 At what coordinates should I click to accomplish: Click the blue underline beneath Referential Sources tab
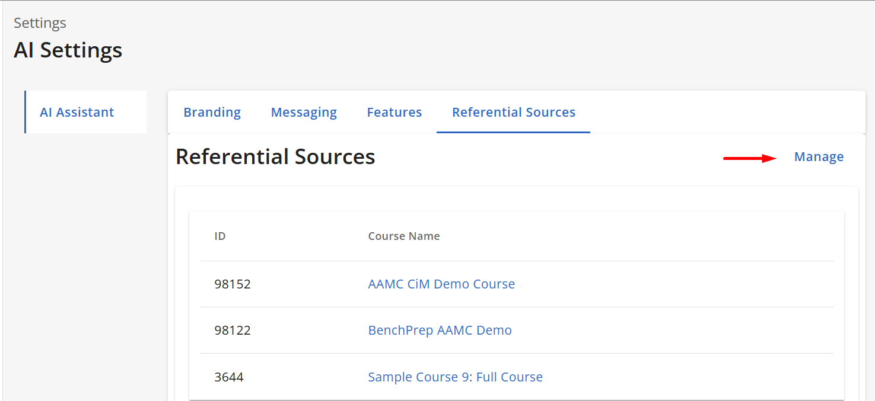click(x=513, y=132)
